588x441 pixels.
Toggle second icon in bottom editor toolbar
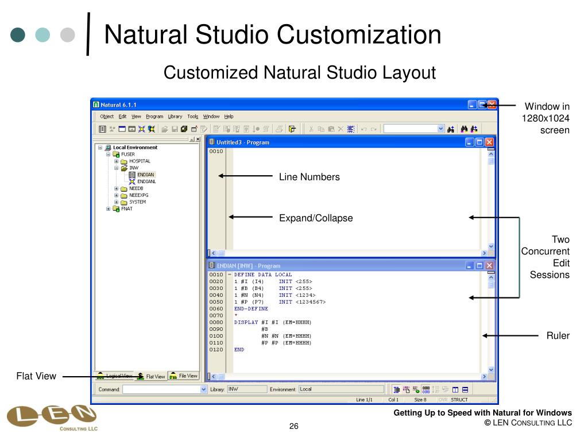pos(406,390)
